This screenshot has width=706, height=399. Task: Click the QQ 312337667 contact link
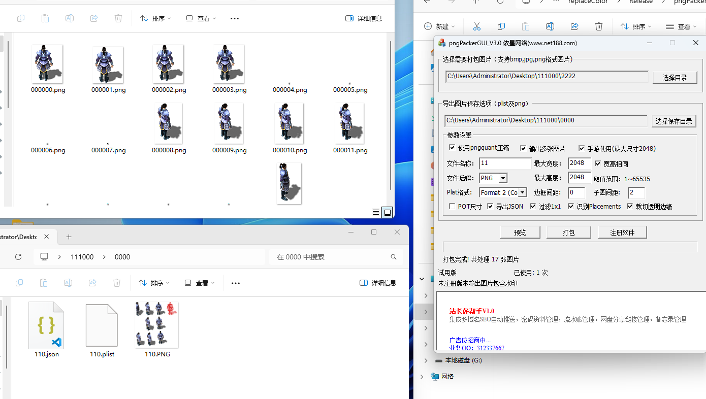[490, 348]
